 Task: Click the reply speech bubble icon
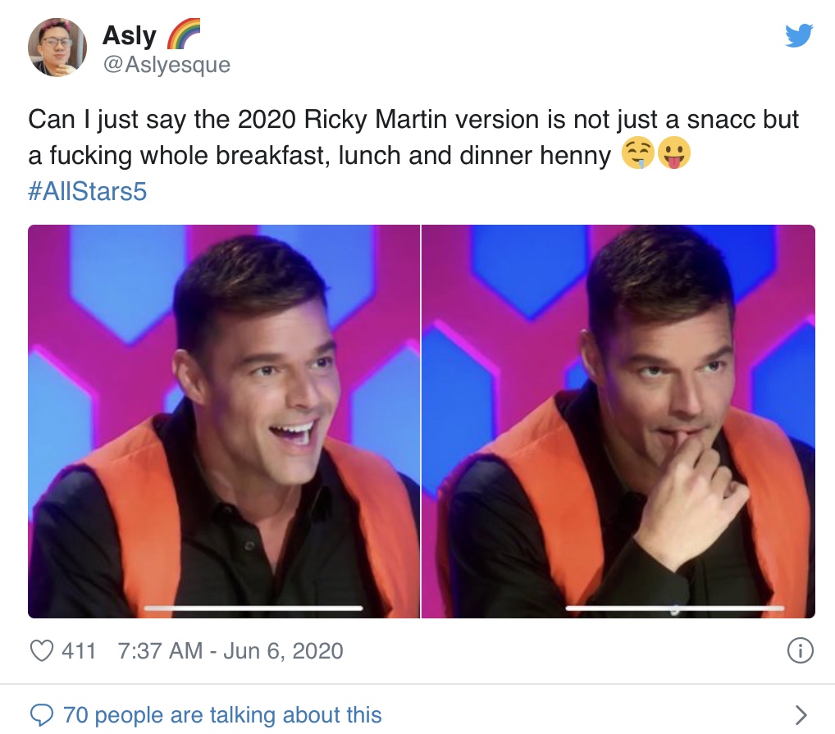(x=42, y=715)
